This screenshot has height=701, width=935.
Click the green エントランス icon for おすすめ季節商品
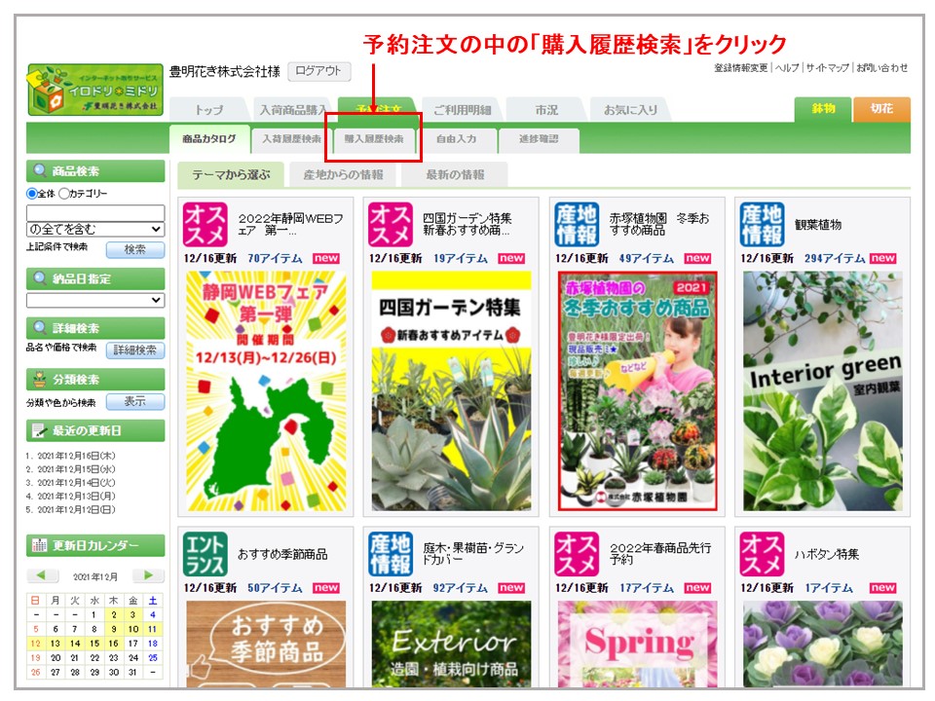[x=205, y=554]
